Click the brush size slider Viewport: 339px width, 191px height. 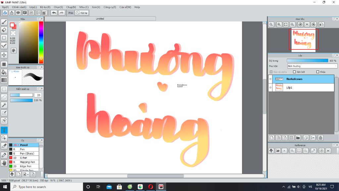22,95
